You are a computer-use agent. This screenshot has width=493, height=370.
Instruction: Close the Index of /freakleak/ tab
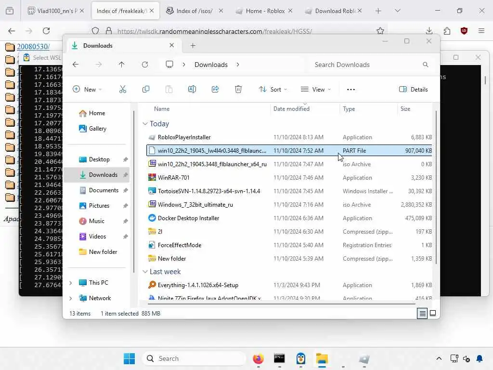[x=152, y=11]
